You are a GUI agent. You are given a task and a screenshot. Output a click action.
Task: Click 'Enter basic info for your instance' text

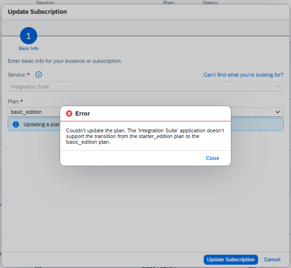tap(65, 61)
